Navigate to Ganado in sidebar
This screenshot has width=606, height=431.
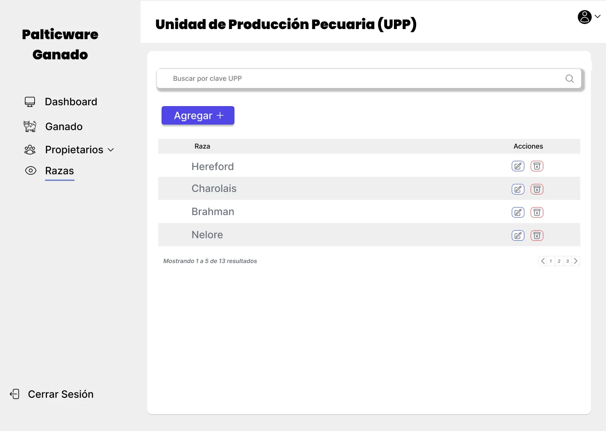coord(64,127)
